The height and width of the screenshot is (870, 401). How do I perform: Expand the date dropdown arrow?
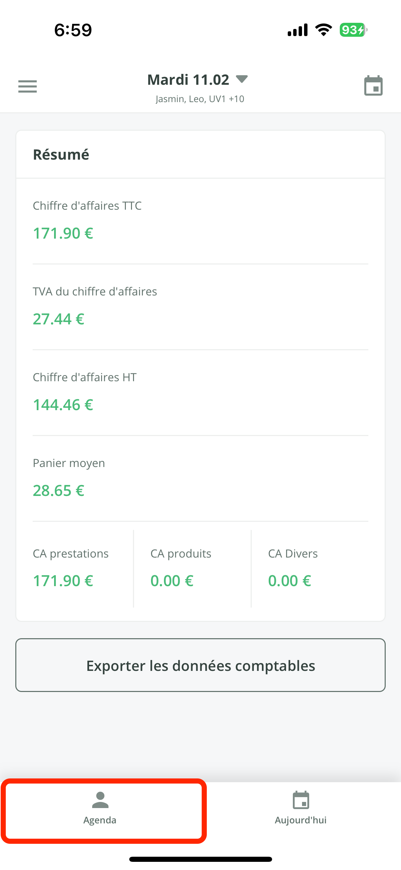[242, 79]
